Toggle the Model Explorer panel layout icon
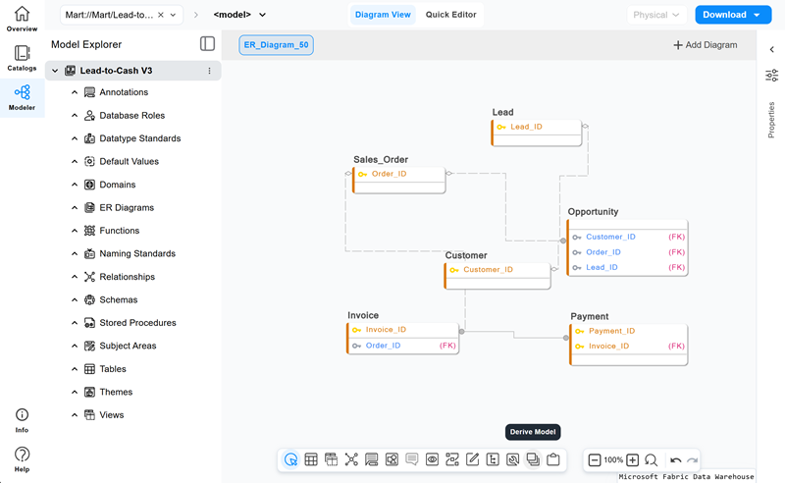The height and width of the screenshot is (483, 785). [x=207, y=44]
